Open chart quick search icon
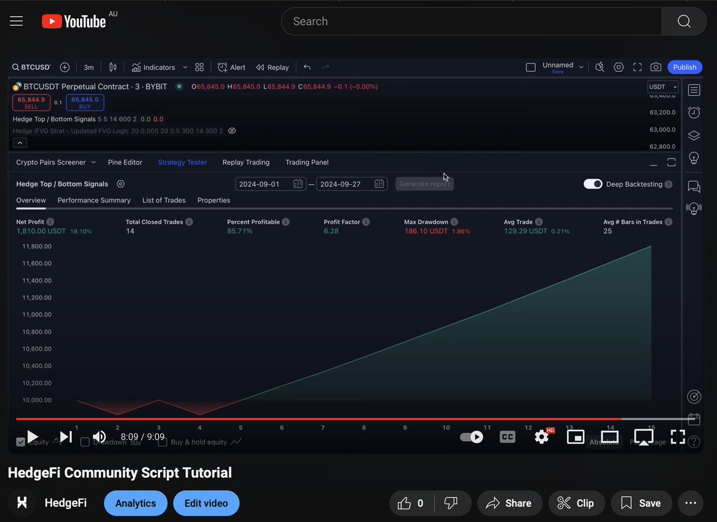The height and width of the screenshot is (522, 717). pyautogui.click(x=600, y=68)
